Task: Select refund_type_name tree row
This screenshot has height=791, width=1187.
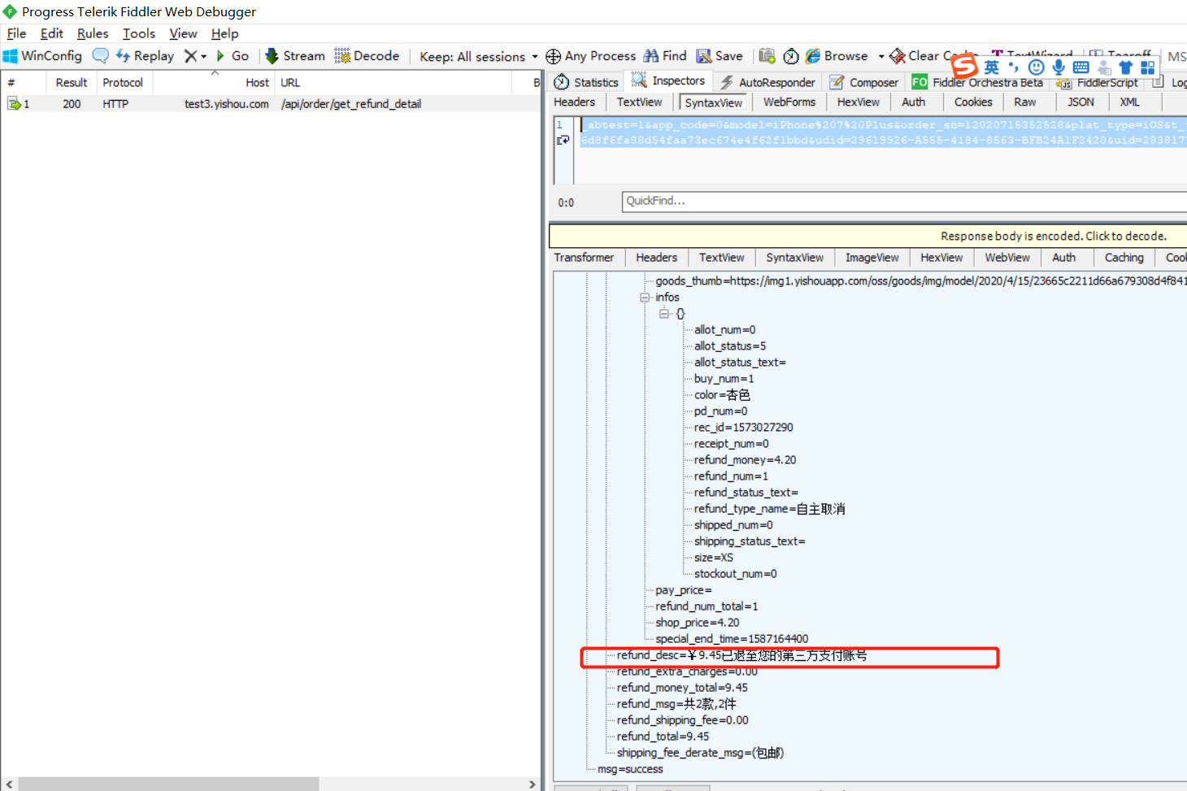Action: pyautogui.click(x=769, y=509)
